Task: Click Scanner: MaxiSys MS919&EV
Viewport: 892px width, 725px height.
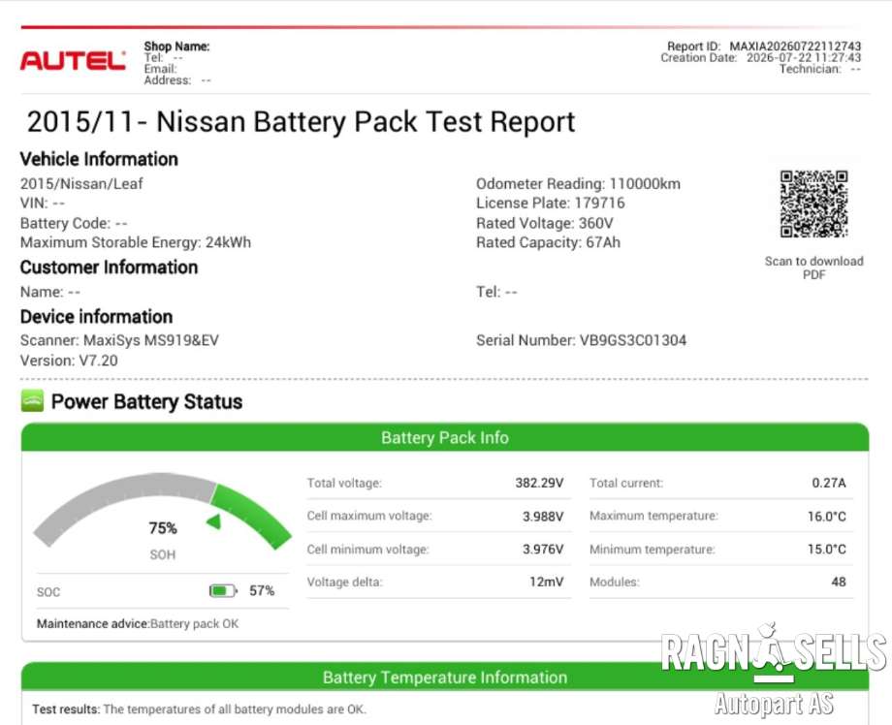Action: click(119, 340)
